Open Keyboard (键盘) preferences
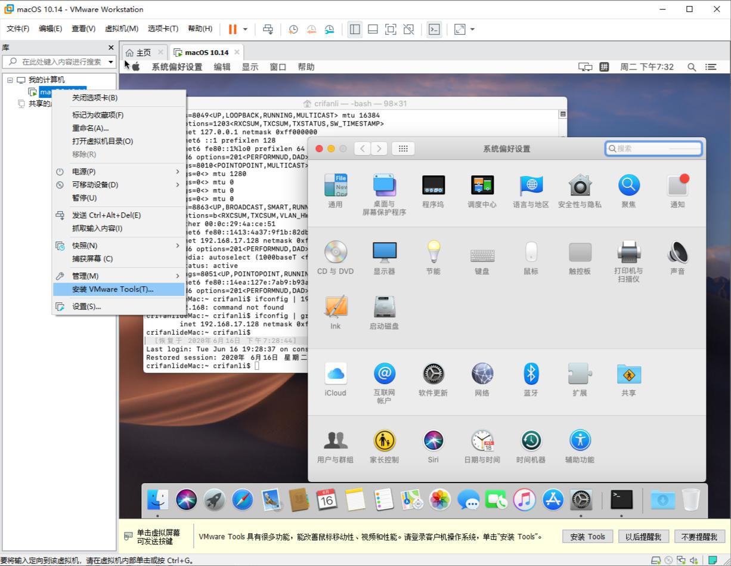The height and width of the screenshot is (566, 731). pyautogui.click(x=482, y=255)
